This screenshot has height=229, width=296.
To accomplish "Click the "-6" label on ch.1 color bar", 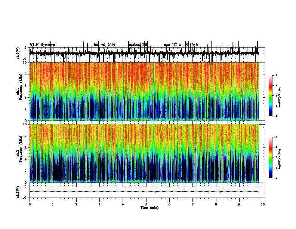I will click(275, 106).
